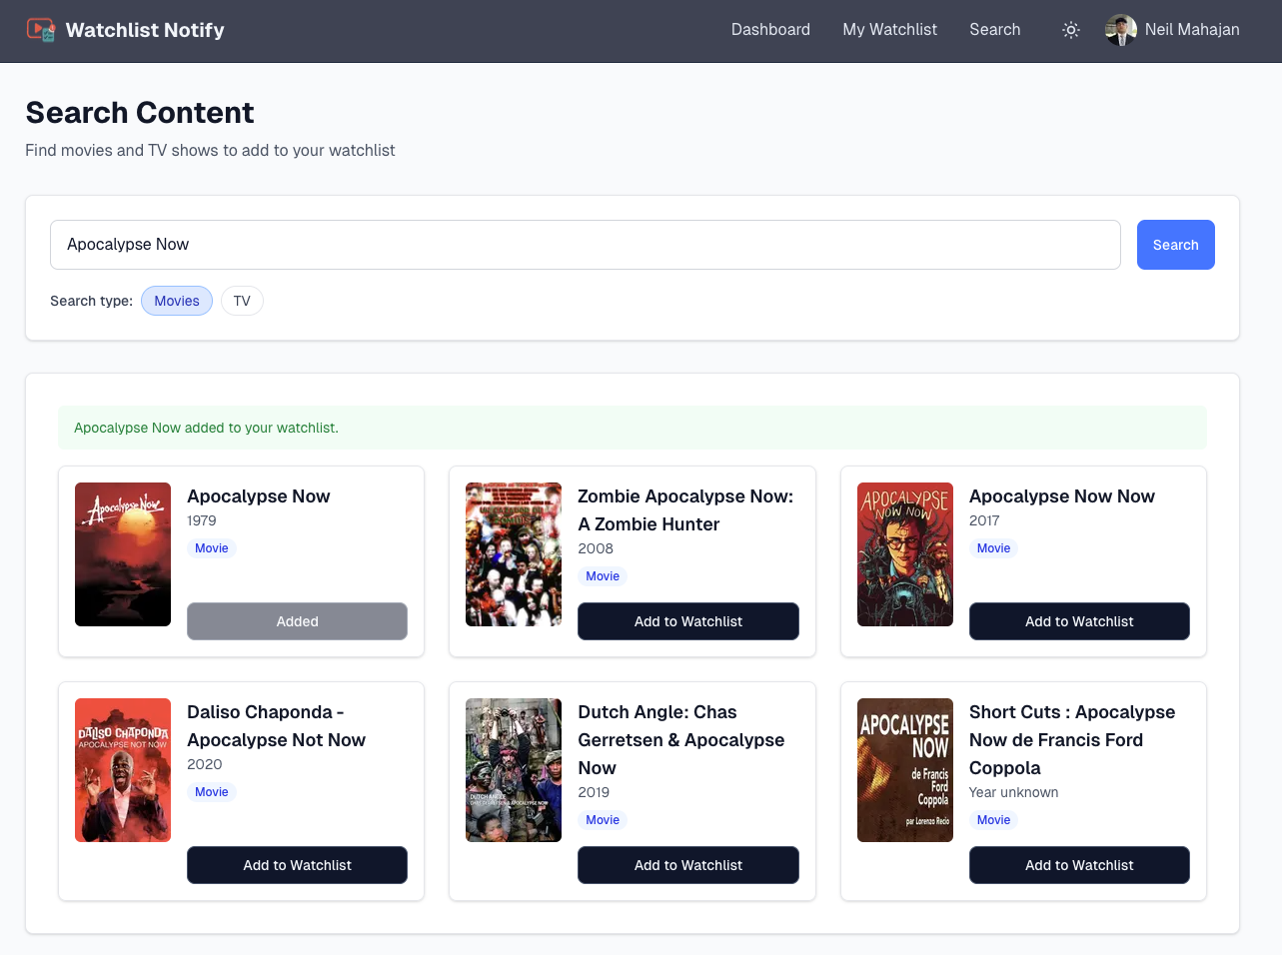The image size is (1282, 955).
Task: Click the Daliso Chaponda poster artwork
Action: pos(122,770)
